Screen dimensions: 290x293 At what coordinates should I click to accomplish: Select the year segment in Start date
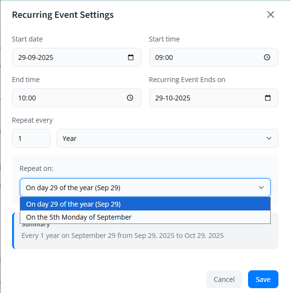(45, 57)
